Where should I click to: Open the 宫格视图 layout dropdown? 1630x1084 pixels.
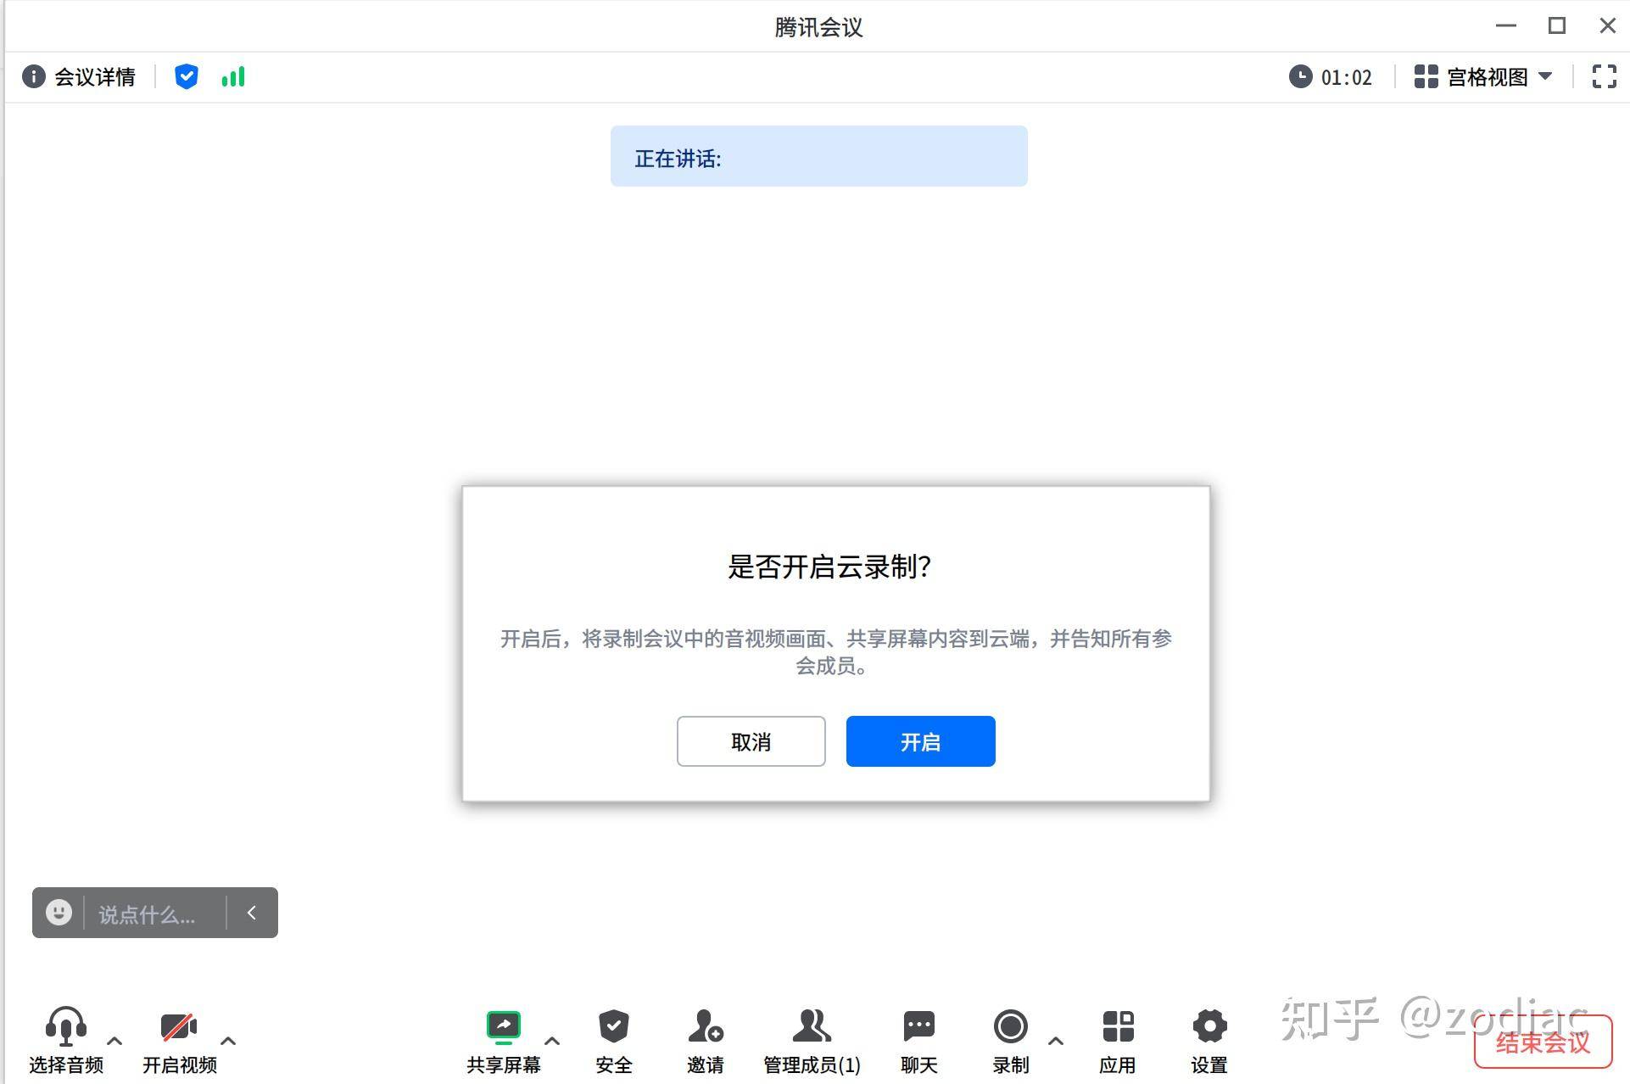tap(1483, 77)
